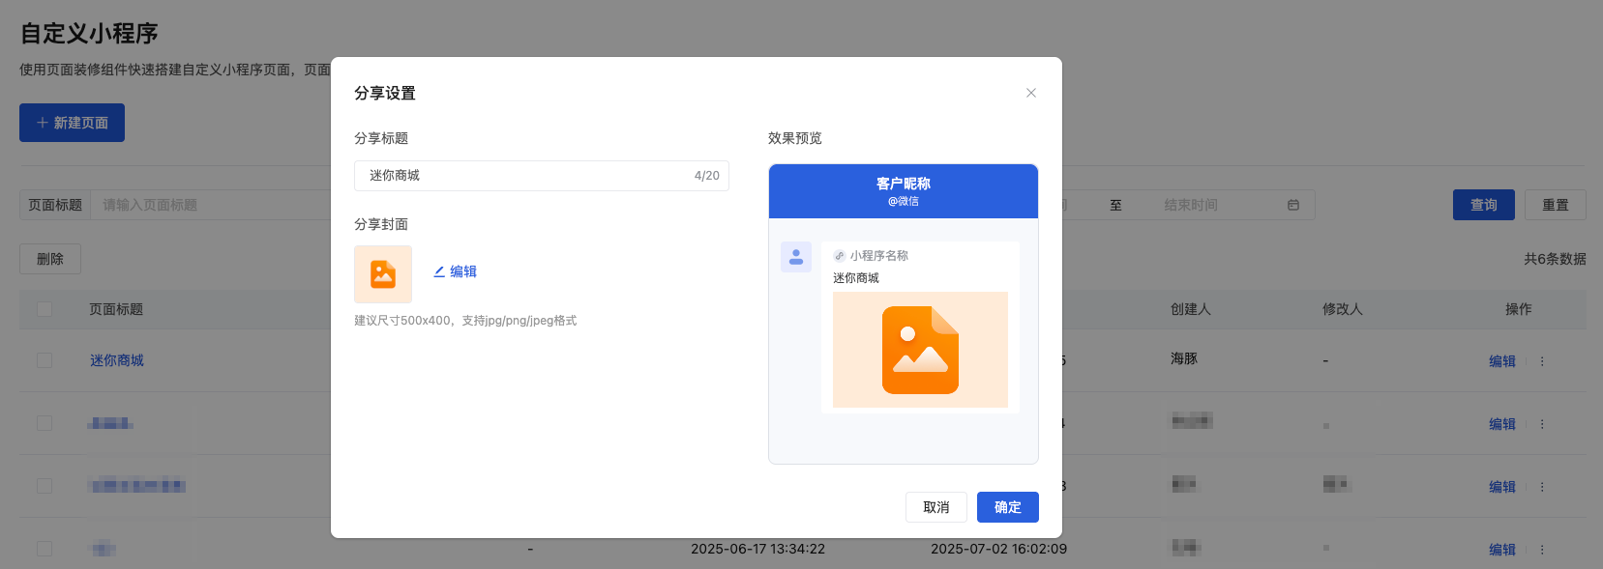
Task: Click the 分享标题 input field
Action: [x=541, y=176]
